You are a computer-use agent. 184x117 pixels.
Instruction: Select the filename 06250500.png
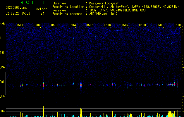(x=16, y=8)
